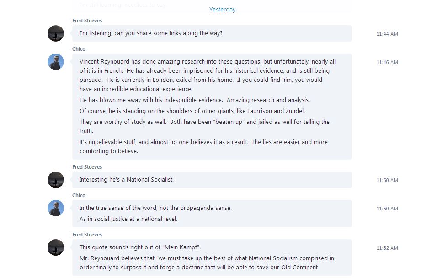Select the "I'm listening" message bubble
This screenshot has width=448, height=279.
coord(212,33)
